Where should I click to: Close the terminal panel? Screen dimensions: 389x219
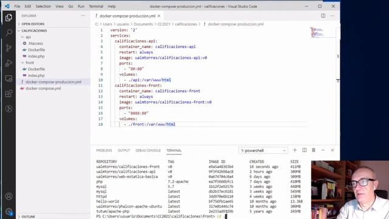pos(332,150)
